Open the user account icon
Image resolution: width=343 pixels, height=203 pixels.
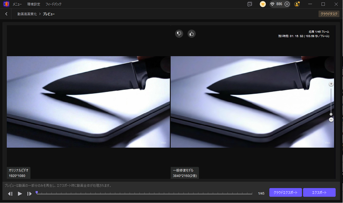297,4
